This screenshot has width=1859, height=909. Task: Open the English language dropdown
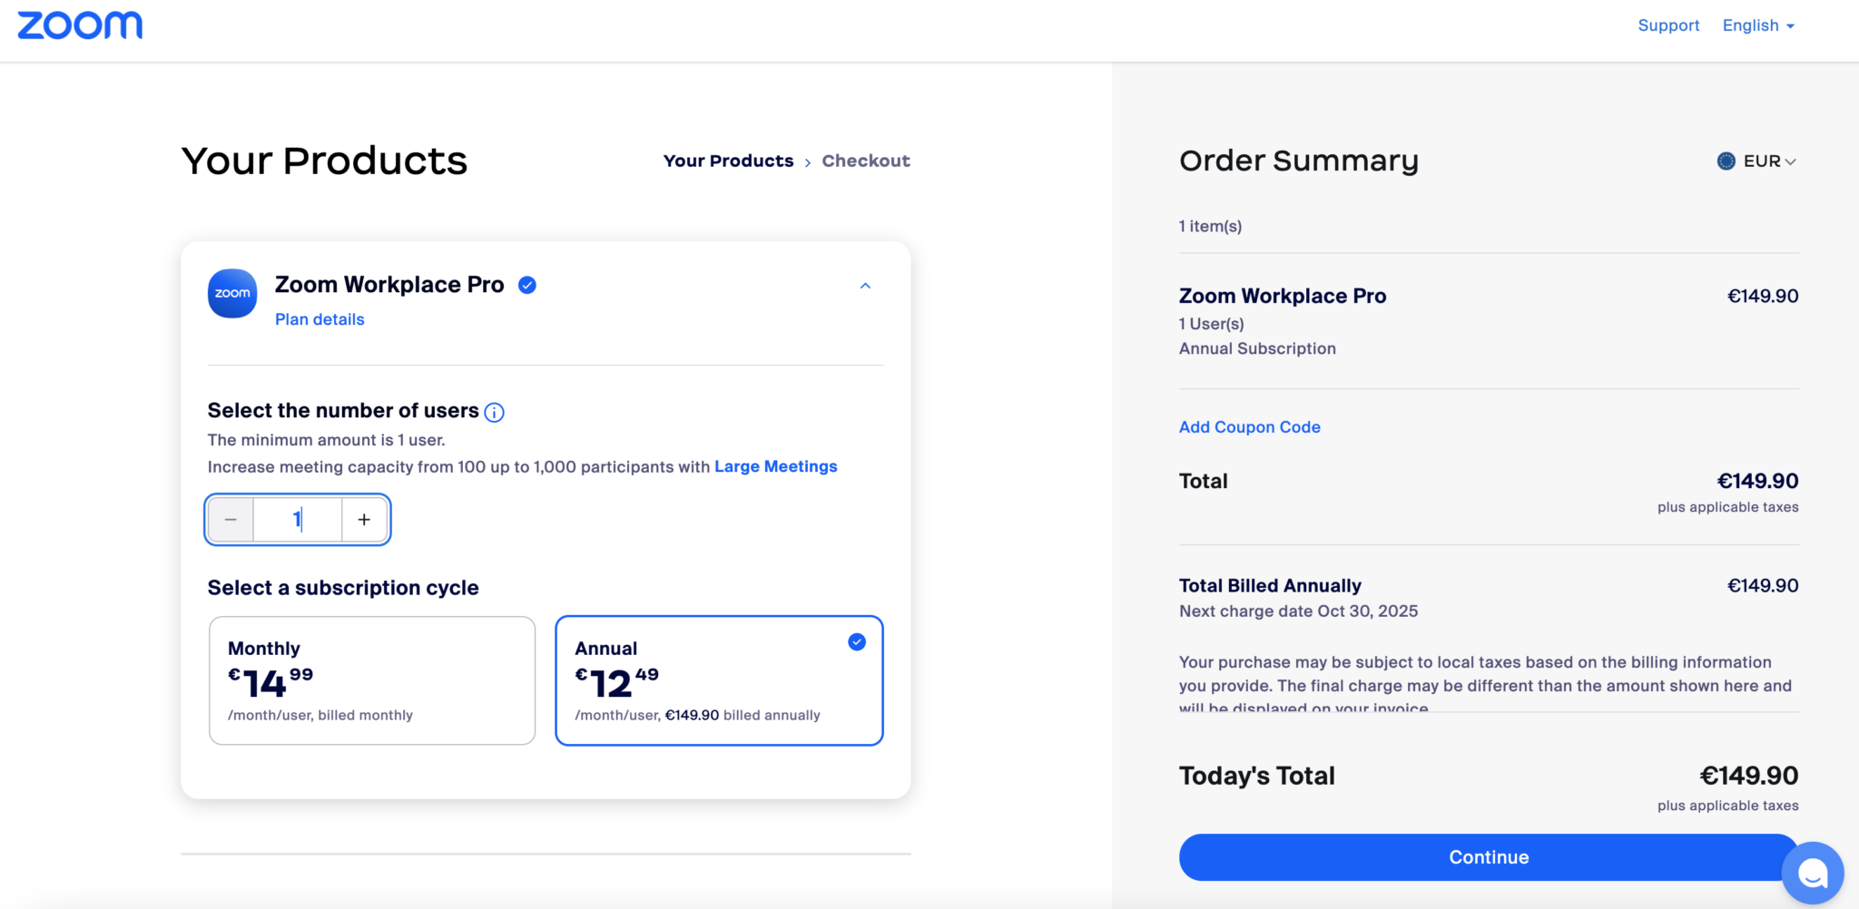click(1756, 24)
